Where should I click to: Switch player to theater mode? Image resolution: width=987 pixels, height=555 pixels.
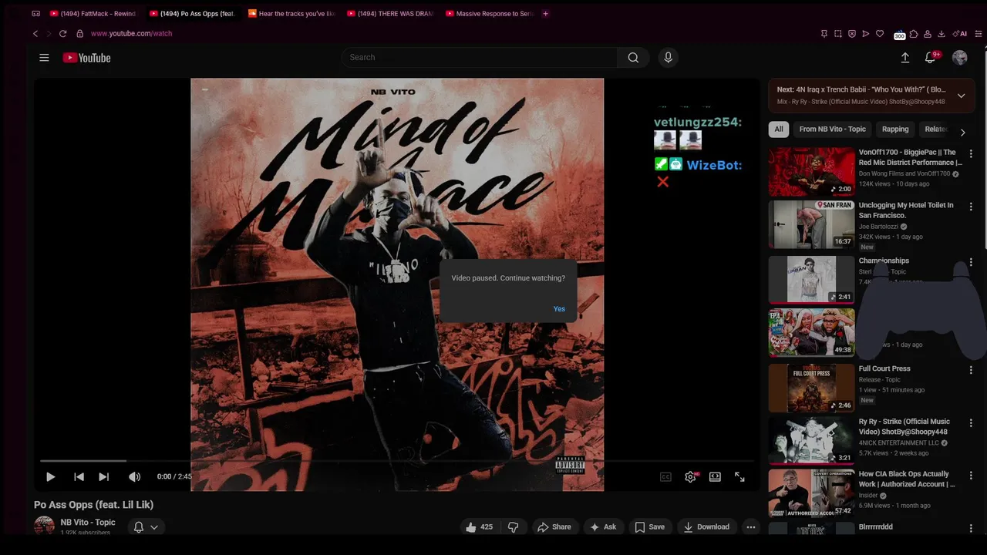pyautogui.click(x=715, y=477)
